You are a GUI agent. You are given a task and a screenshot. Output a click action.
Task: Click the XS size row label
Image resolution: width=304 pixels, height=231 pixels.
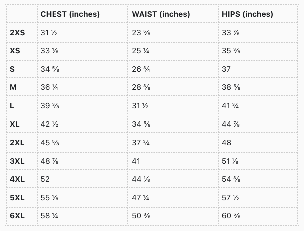(15, 51)
